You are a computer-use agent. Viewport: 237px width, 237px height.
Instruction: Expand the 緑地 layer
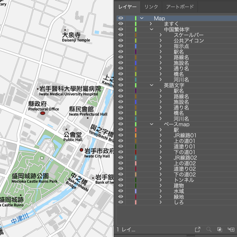[160, 197]
